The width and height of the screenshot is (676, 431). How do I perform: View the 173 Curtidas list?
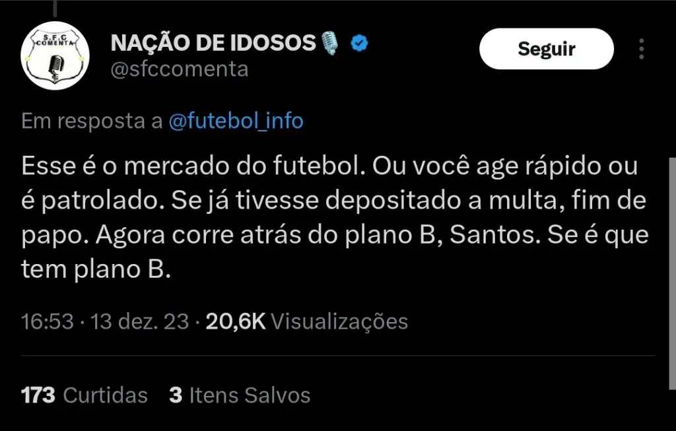84,395
